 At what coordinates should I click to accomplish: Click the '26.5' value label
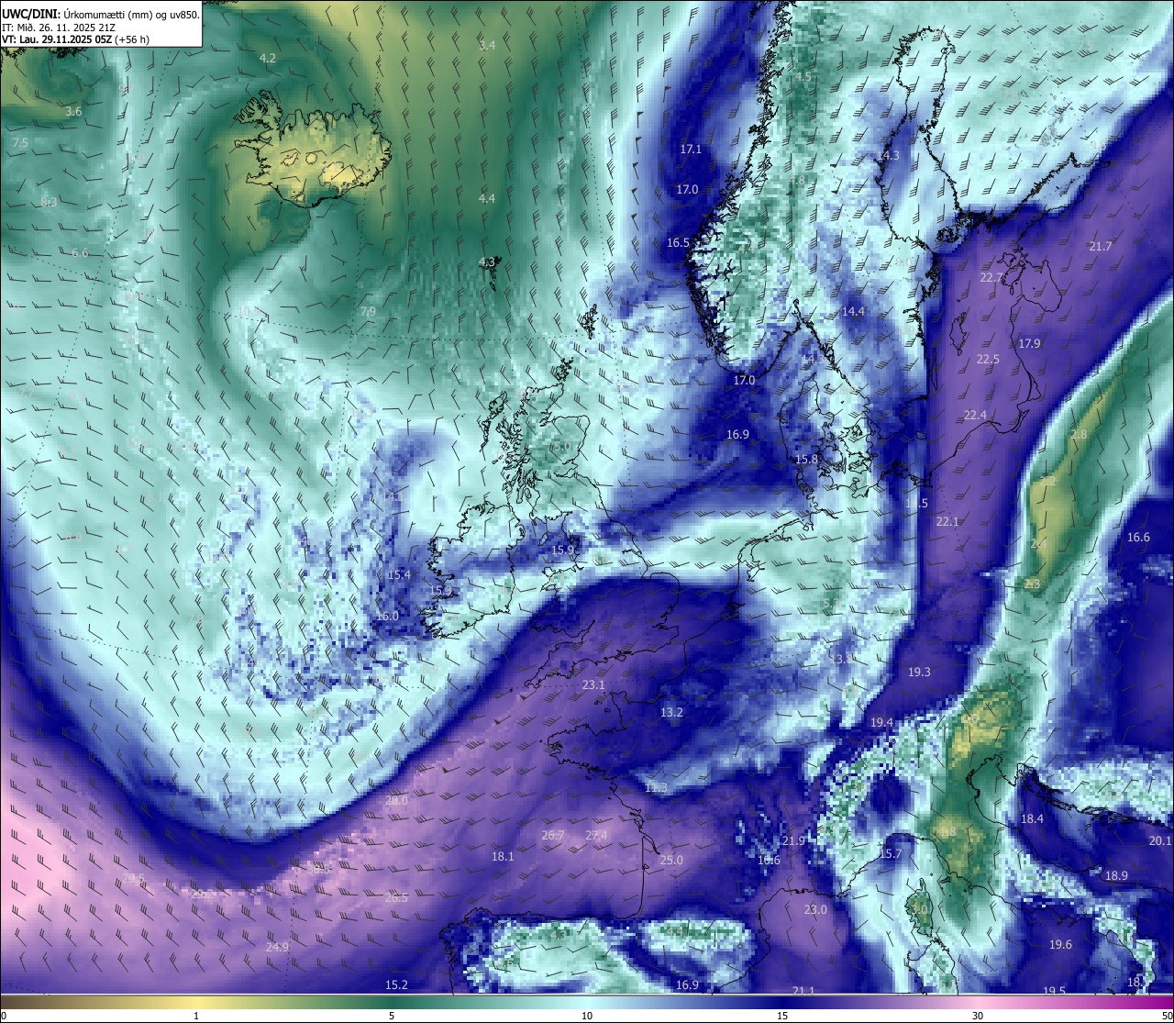tap(396, 897)
